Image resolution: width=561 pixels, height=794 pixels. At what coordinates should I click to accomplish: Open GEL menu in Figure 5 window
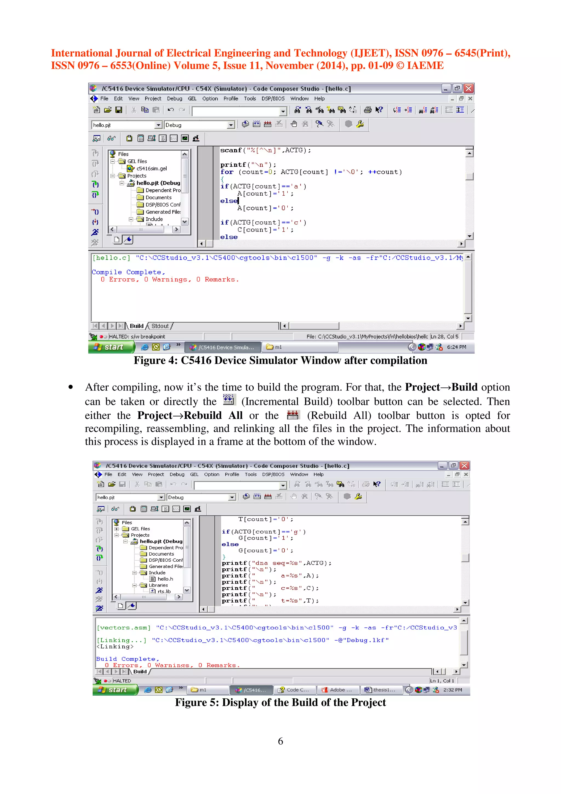194,475
